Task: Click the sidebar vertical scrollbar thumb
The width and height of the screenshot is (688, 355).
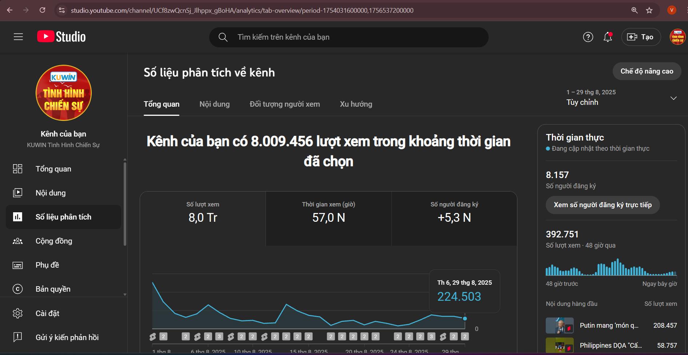Action: 125,204
